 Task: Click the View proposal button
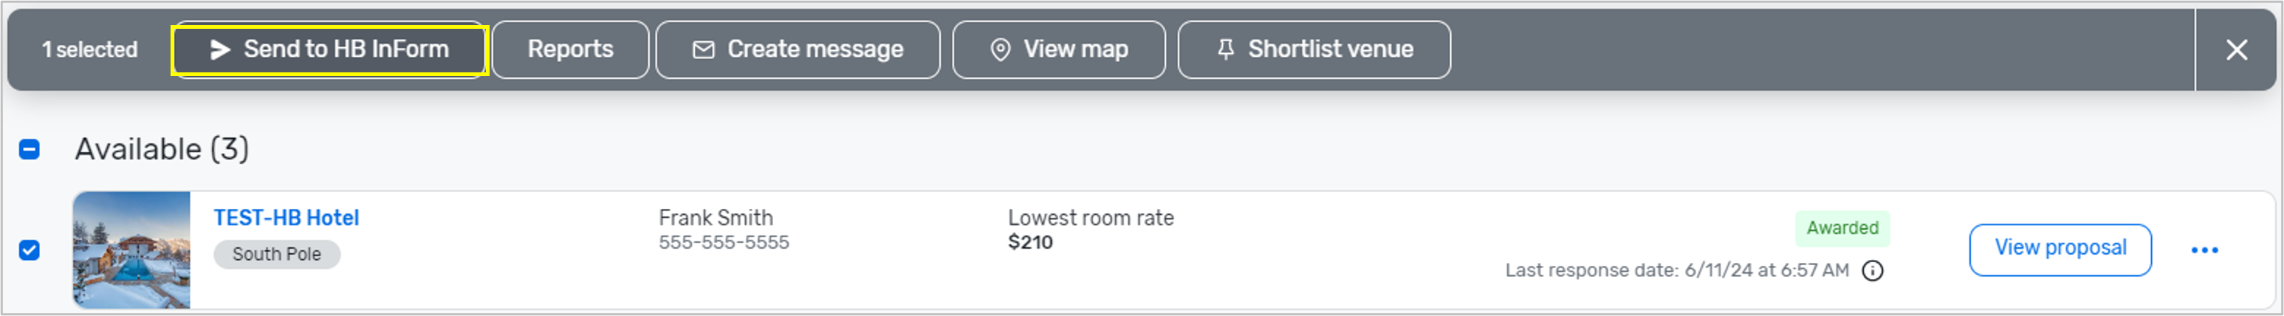pyautogui.click(x=2060, y=250)
